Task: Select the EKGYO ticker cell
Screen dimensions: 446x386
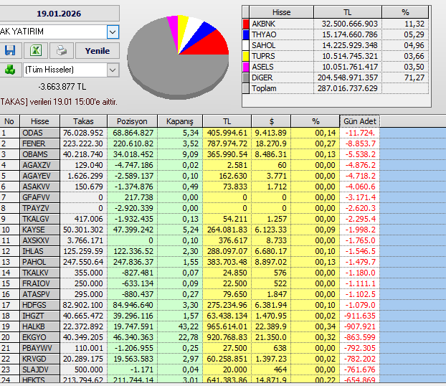Action: 40,338
